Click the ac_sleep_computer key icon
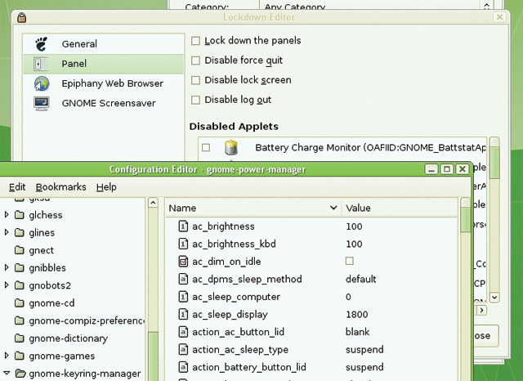Screen dimensions: 523x381 183,297
